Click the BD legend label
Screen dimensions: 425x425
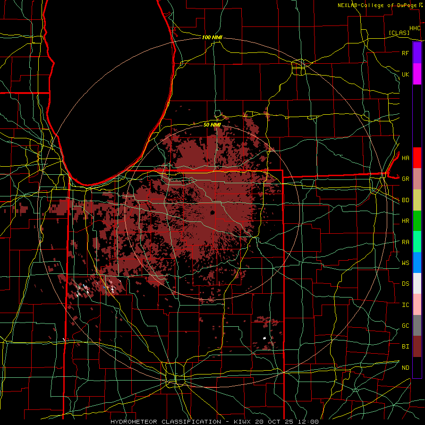pyautogui.click(x=405, y=200)
